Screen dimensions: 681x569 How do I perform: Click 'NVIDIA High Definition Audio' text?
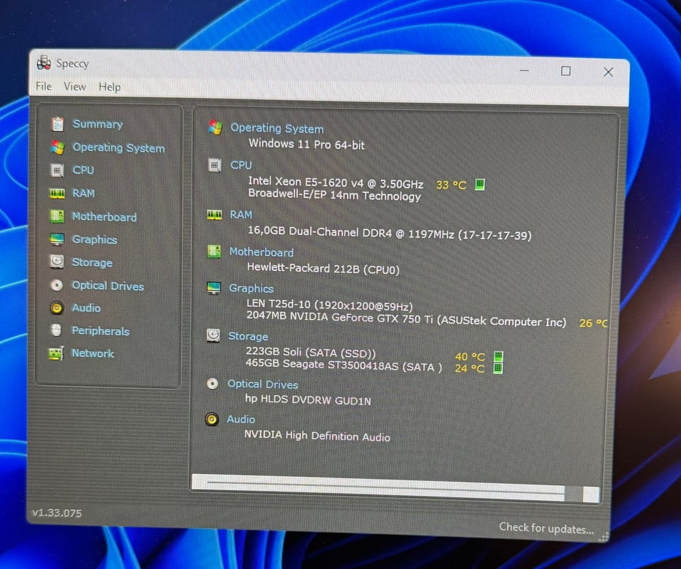317,436
